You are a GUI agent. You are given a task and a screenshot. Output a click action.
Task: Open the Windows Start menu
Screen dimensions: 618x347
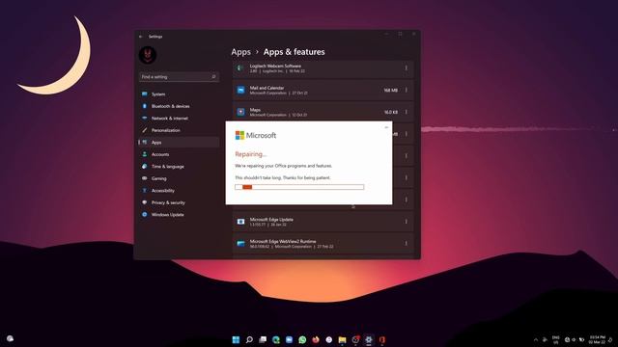coord(236,339)
